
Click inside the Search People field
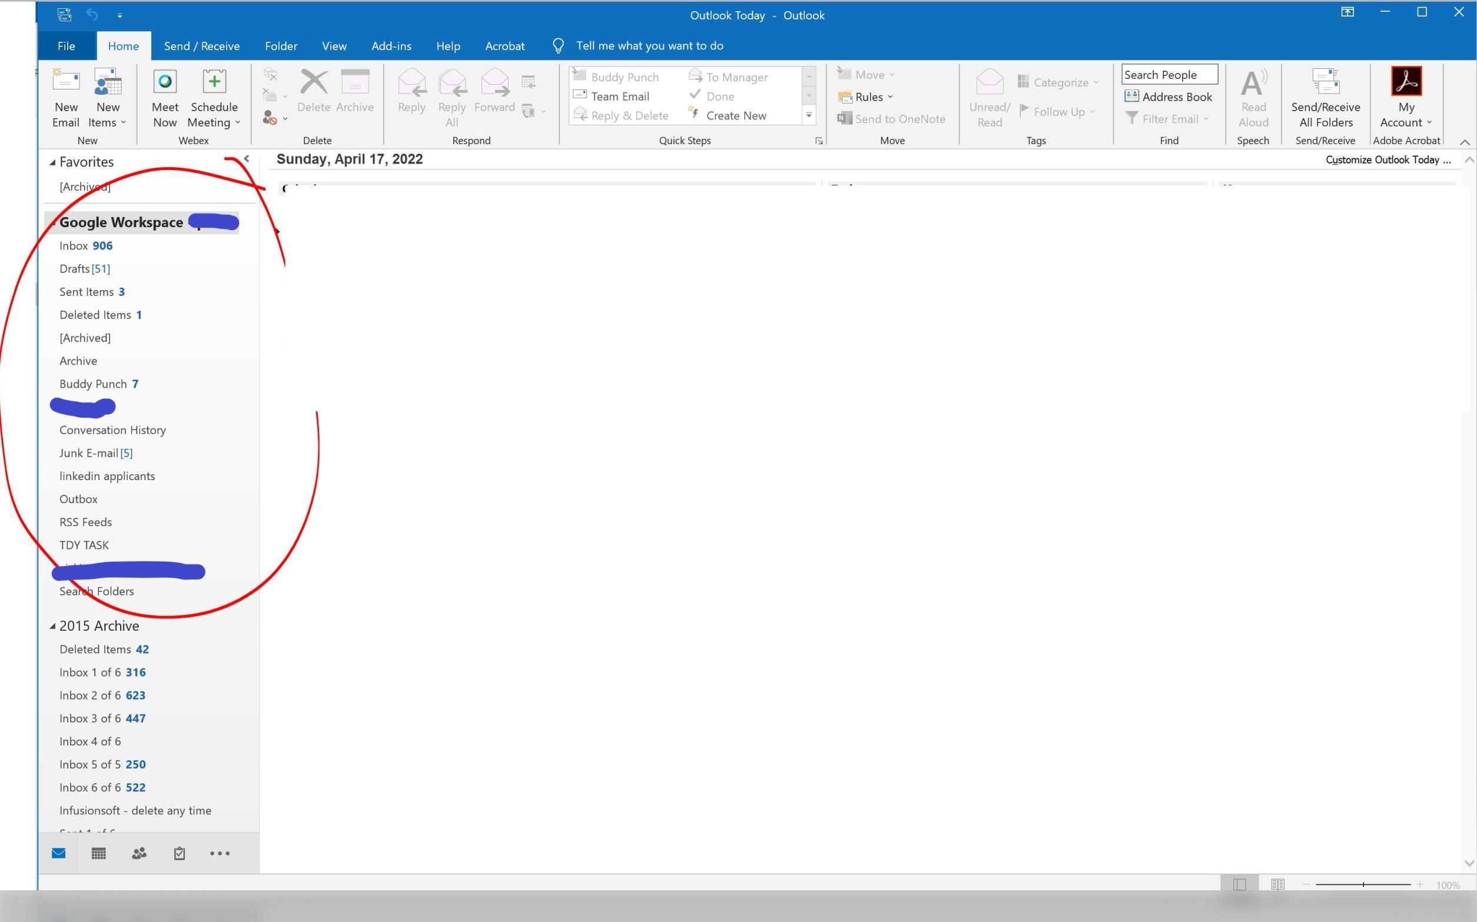coord(1168,74)
